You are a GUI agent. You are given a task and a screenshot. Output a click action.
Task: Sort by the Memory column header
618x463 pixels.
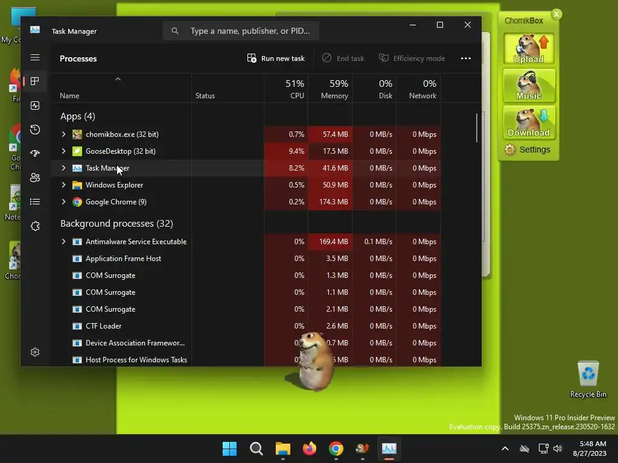[x=330, y=89]
